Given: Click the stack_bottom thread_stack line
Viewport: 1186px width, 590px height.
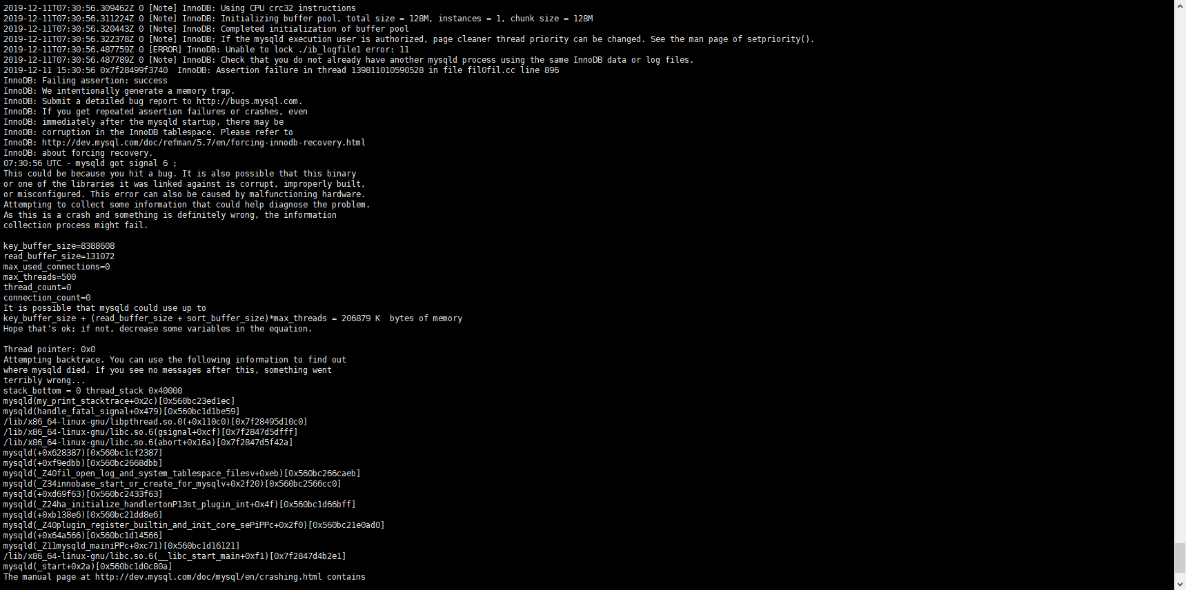Looking at the screenshot, I should coord(93,391).
